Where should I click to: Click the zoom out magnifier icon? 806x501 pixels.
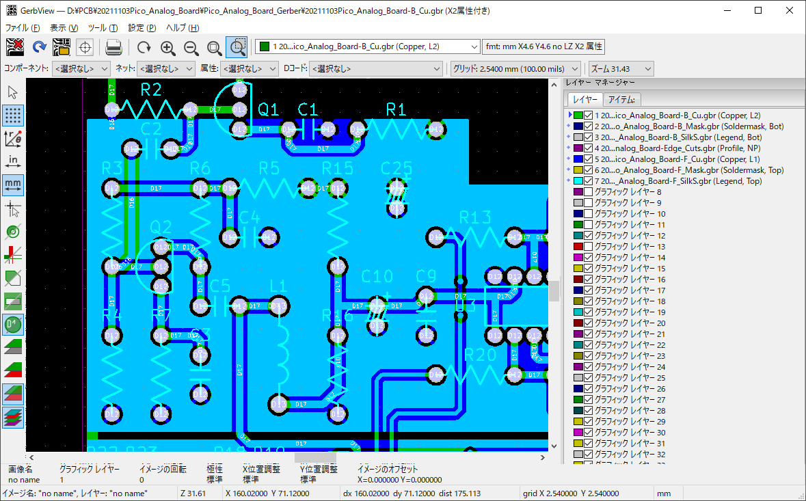point(191,46)
